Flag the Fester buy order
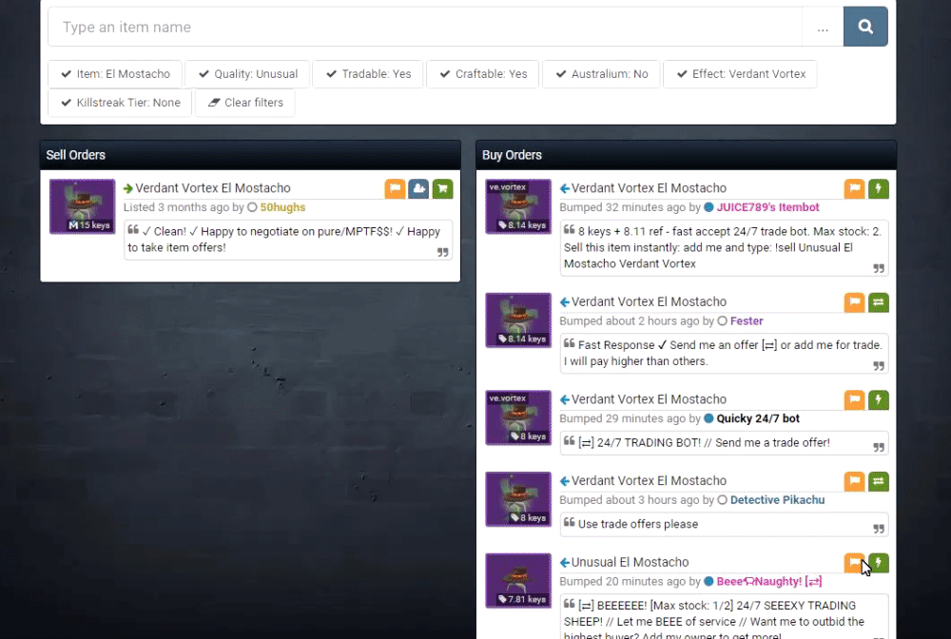Screen dimensions: 951x639 pos(855,302)
